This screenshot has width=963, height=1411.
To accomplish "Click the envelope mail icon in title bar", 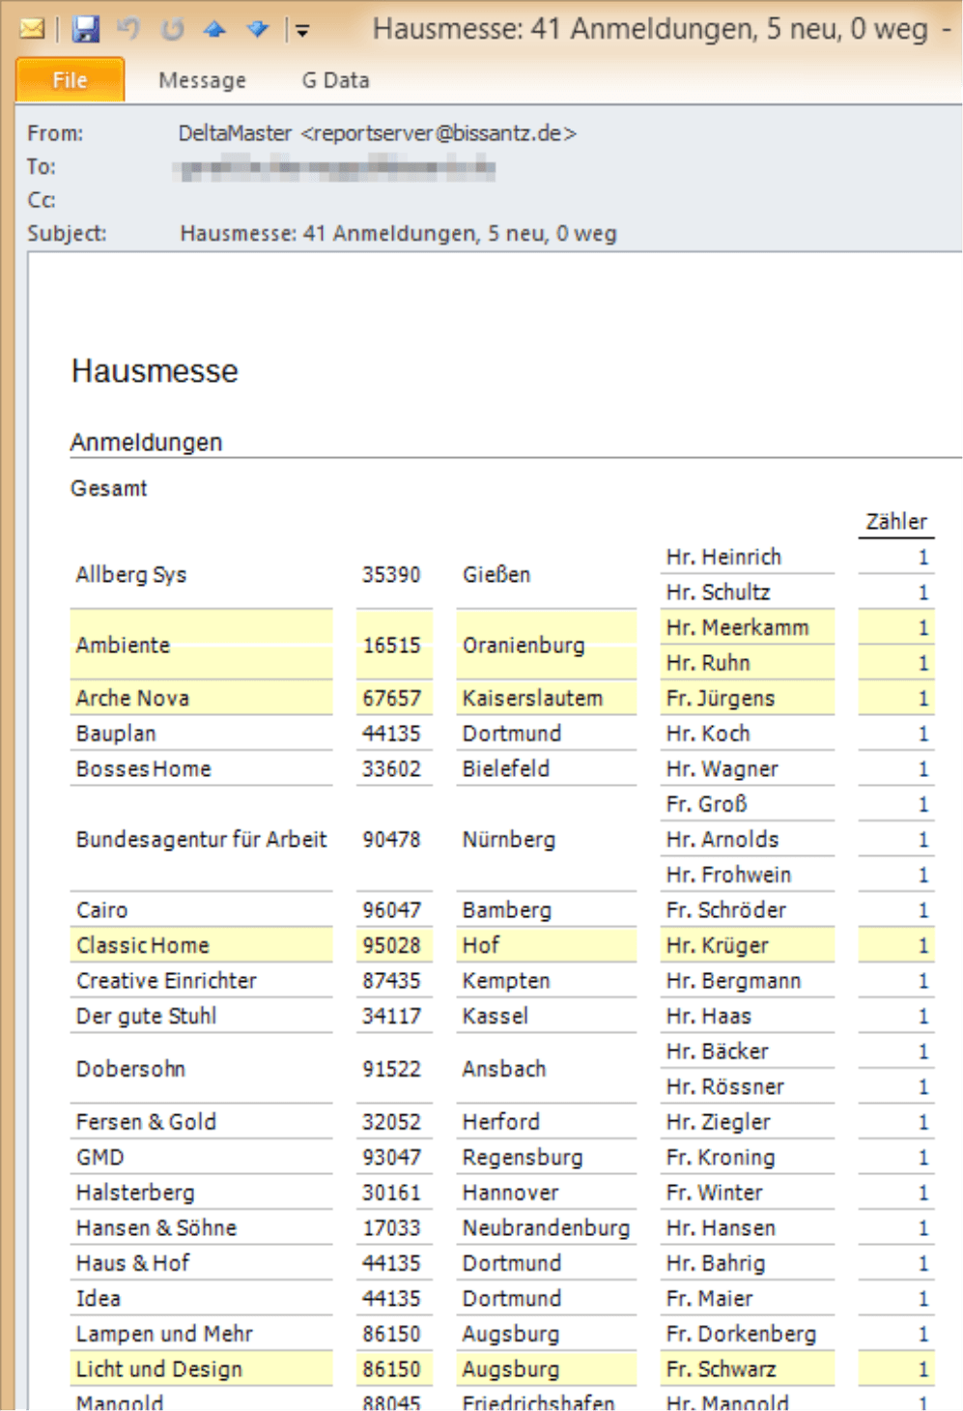I will pos(32,29).
